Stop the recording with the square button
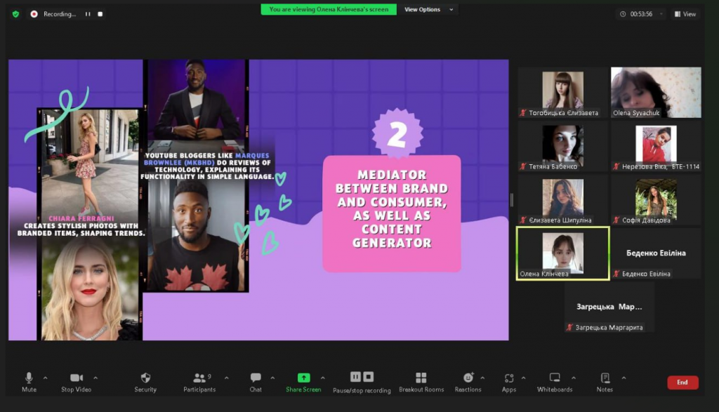 (100, 14)
